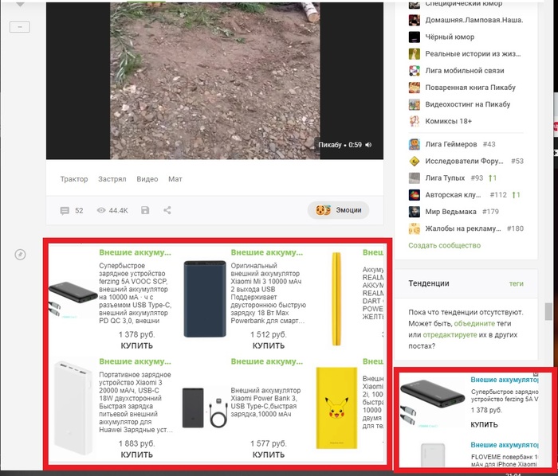Click the FLOVEME повербанк ad text
The image size is (558, 476).
[x=505, y=460]
